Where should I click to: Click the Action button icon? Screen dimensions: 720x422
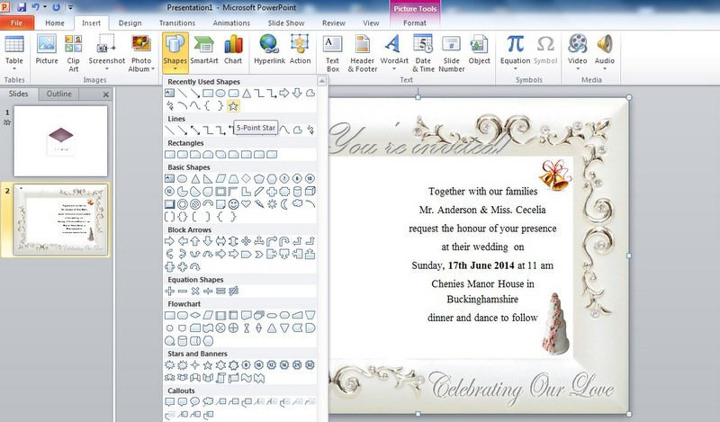click(x=300, y=50)
